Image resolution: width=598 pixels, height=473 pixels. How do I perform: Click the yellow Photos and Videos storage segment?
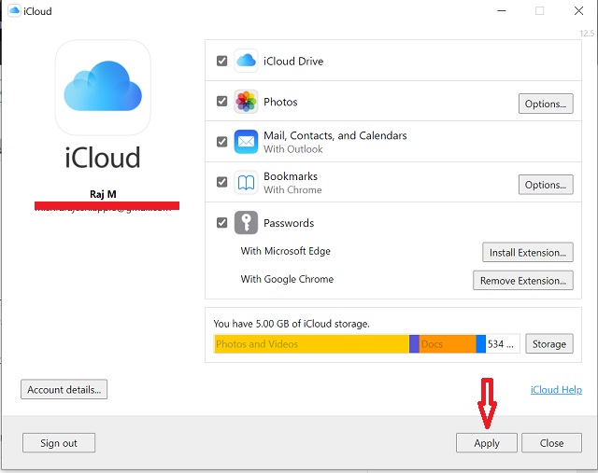pos(311,344)
